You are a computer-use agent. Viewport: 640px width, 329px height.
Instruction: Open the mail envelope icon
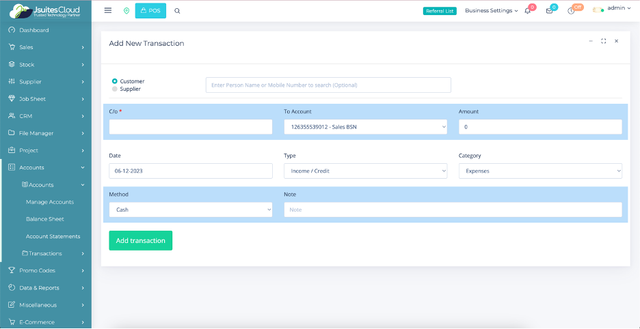[549, 11]
